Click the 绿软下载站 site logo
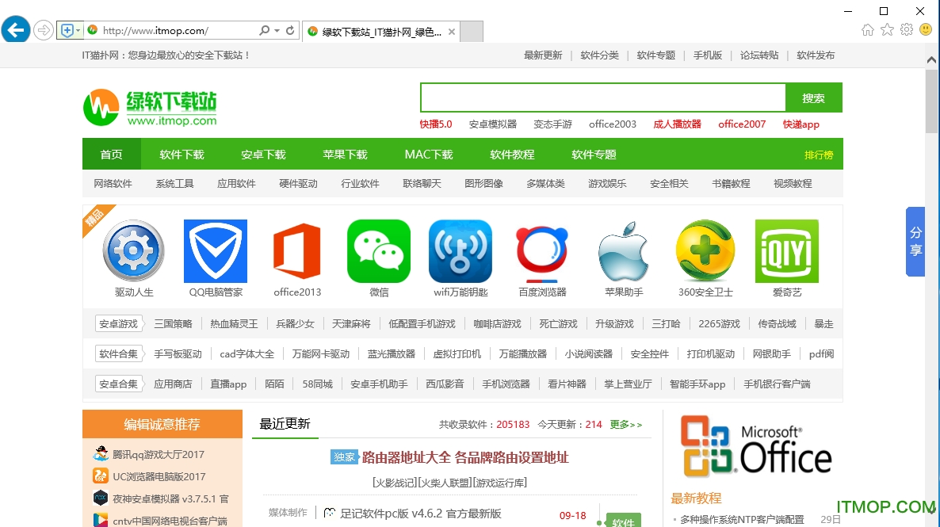This screenshot has width=940, height=527. pos(150,108)
